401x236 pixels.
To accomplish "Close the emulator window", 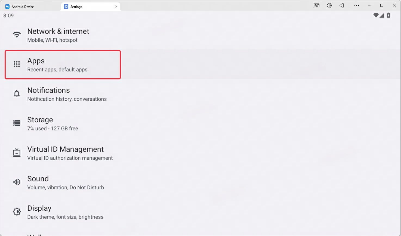I will pyautogui.click(x=394, y=5).
